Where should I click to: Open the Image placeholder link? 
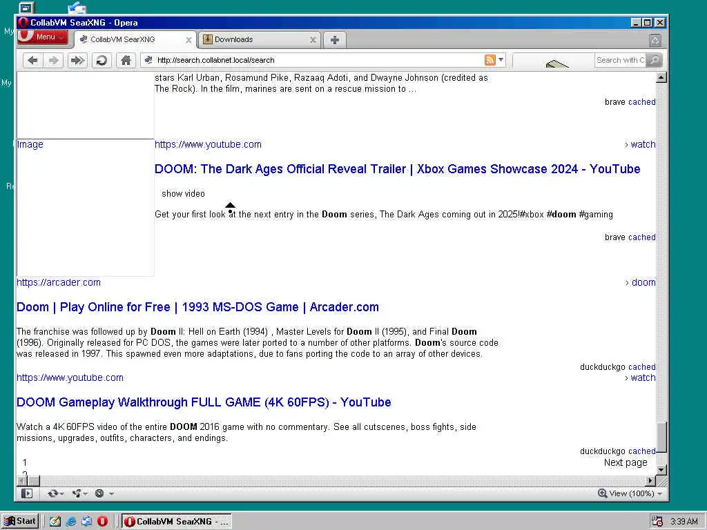[x=30, y=144]
